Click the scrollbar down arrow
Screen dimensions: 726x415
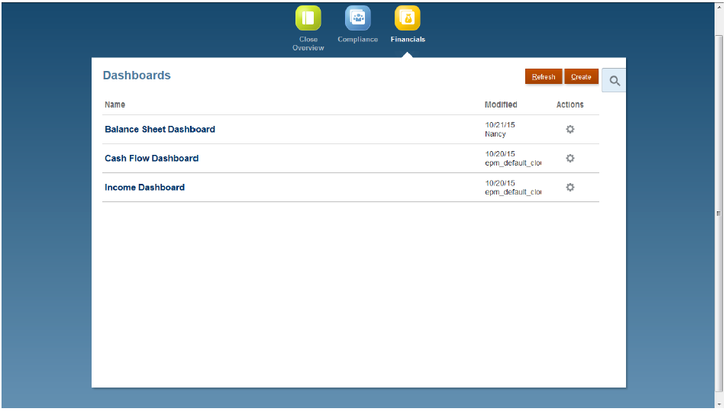point(718,404)
